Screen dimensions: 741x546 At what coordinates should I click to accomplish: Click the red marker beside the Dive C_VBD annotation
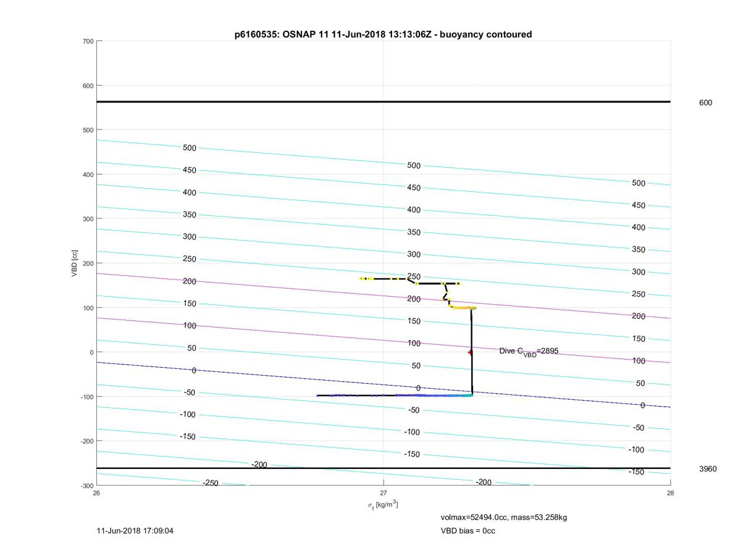pyautogui.click(x=470, y=352)
